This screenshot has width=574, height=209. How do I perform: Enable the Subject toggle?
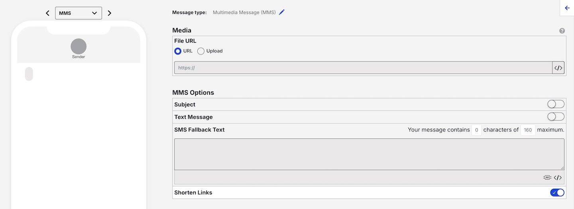point(556,104)
